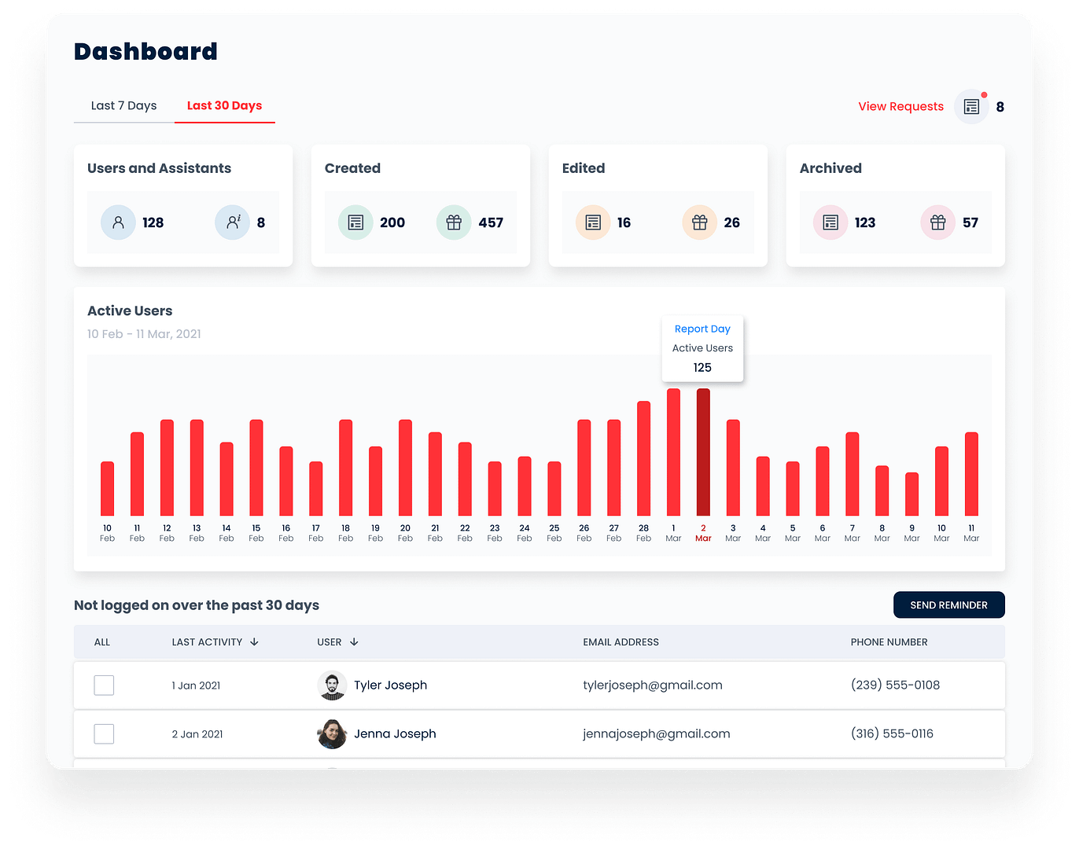1079x849 pixels.
Task: Click phone number (239) 555-0108
Action: click(895, 685)
